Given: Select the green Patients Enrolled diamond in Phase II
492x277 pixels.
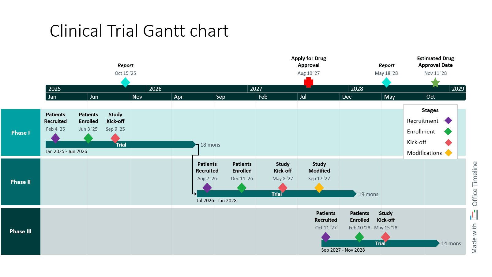Looking at the screenshot, I should pyautogui.click(x=242, y=188).
